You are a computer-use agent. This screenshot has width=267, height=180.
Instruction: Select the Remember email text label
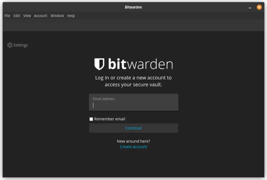point(110,119)
